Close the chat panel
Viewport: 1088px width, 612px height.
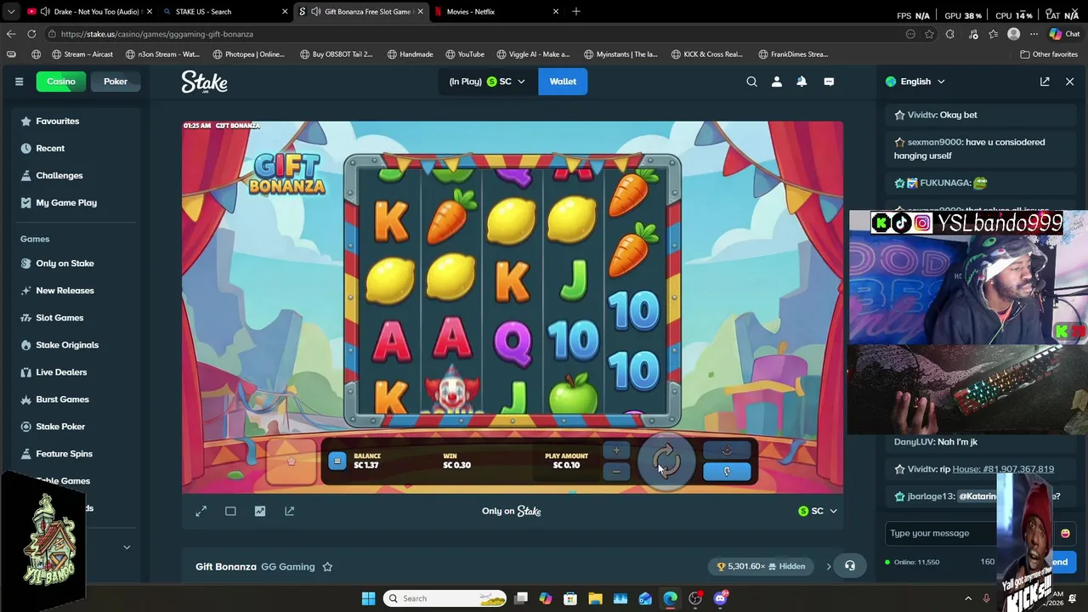coord(1069,82)
